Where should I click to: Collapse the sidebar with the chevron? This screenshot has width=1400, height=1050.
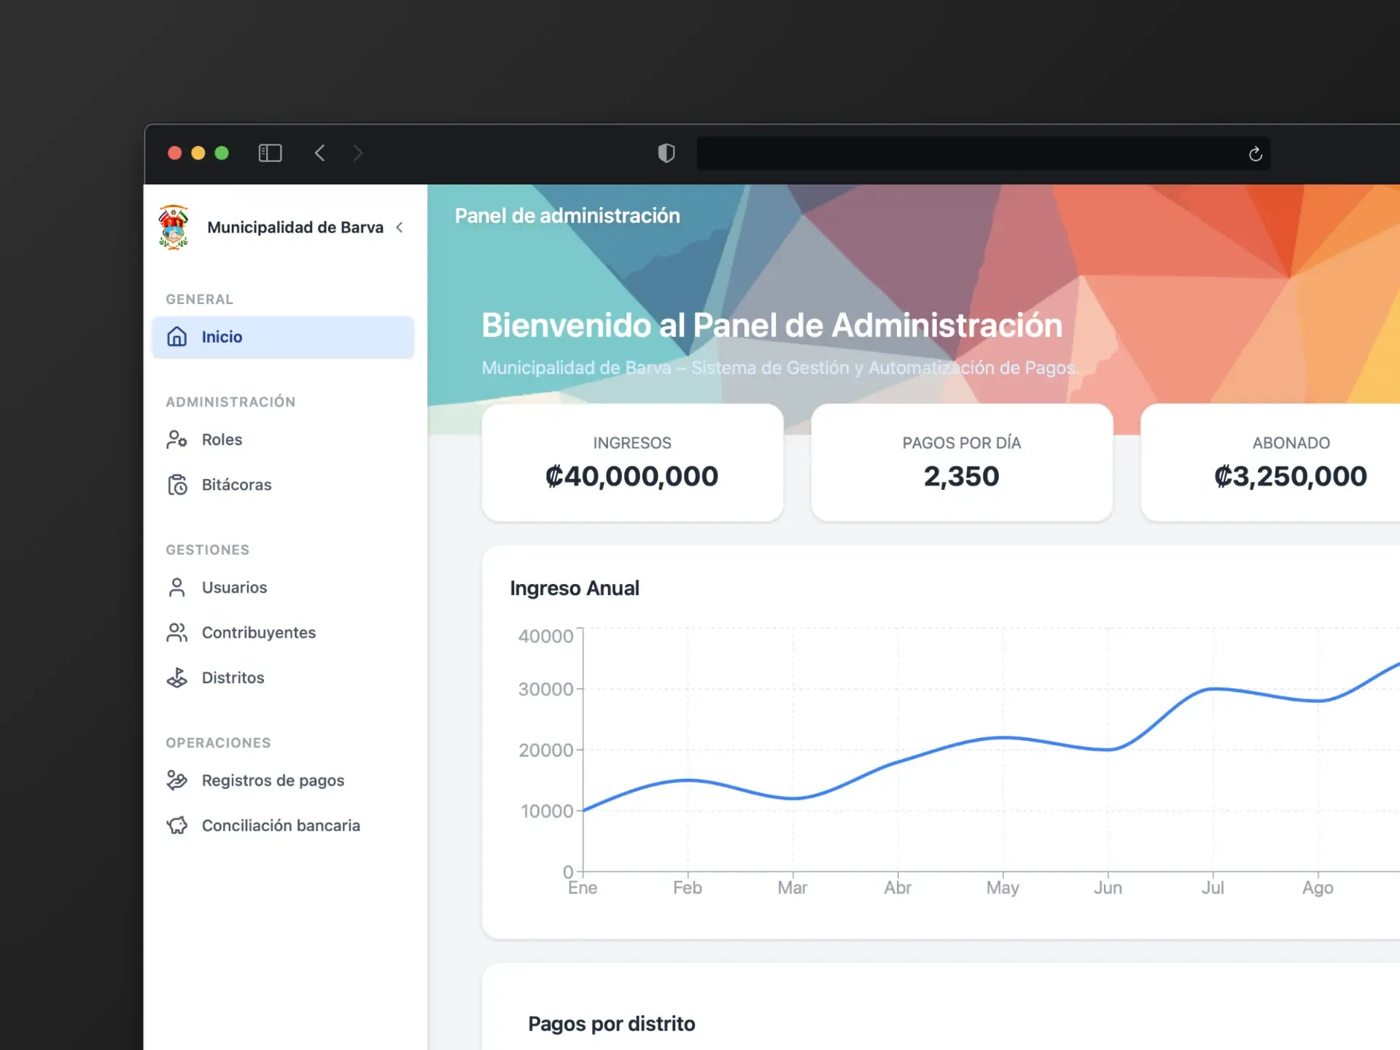tap(400, 227)
